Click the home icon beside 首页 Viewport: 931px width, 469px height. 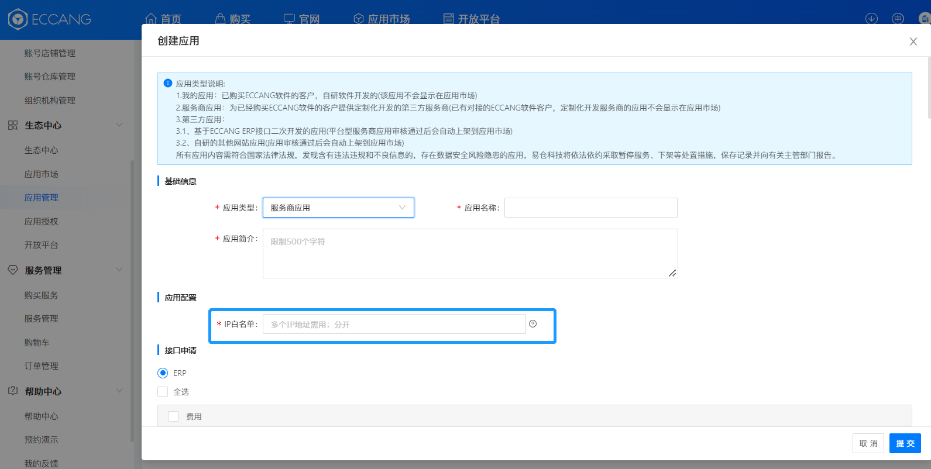tap(150, 19)
